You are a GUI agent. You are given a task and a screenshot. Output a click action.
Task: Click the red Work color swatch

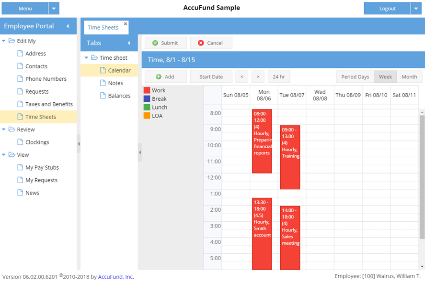[x=147, y=90]
